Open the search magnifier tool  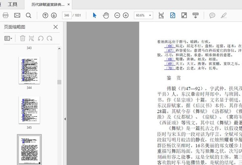(x=28, y=15)
